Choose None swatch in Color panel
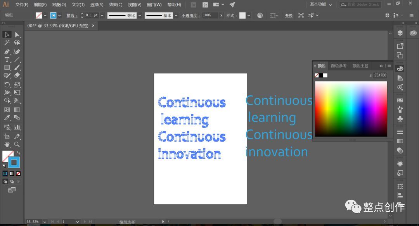Image resolution: width=419 pixels, height=226 pixels. click(317, 75)
